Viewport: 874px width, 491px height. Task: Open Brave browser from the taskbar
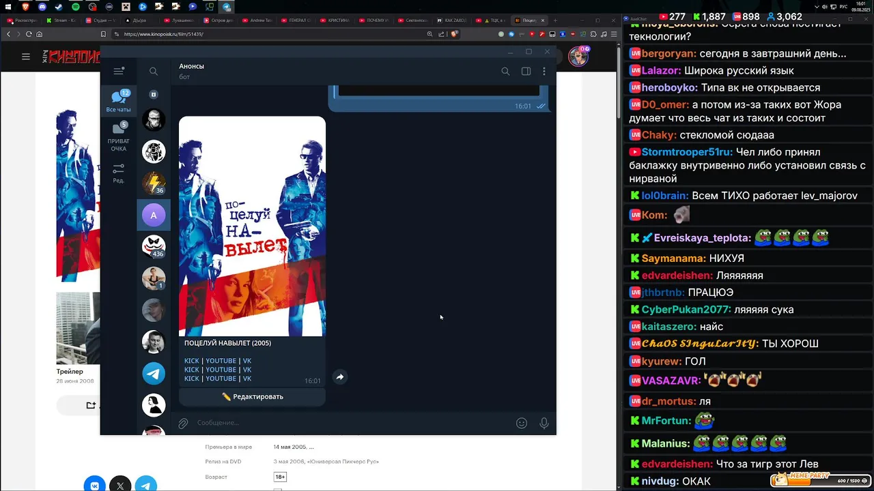(26, 7)
